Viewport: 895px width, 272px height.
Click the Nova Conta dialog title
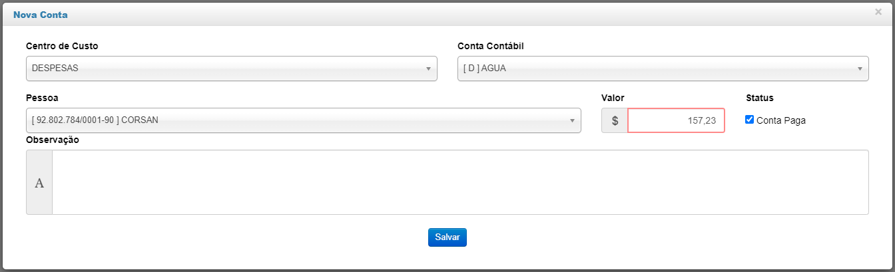click(x=40, y=14)
